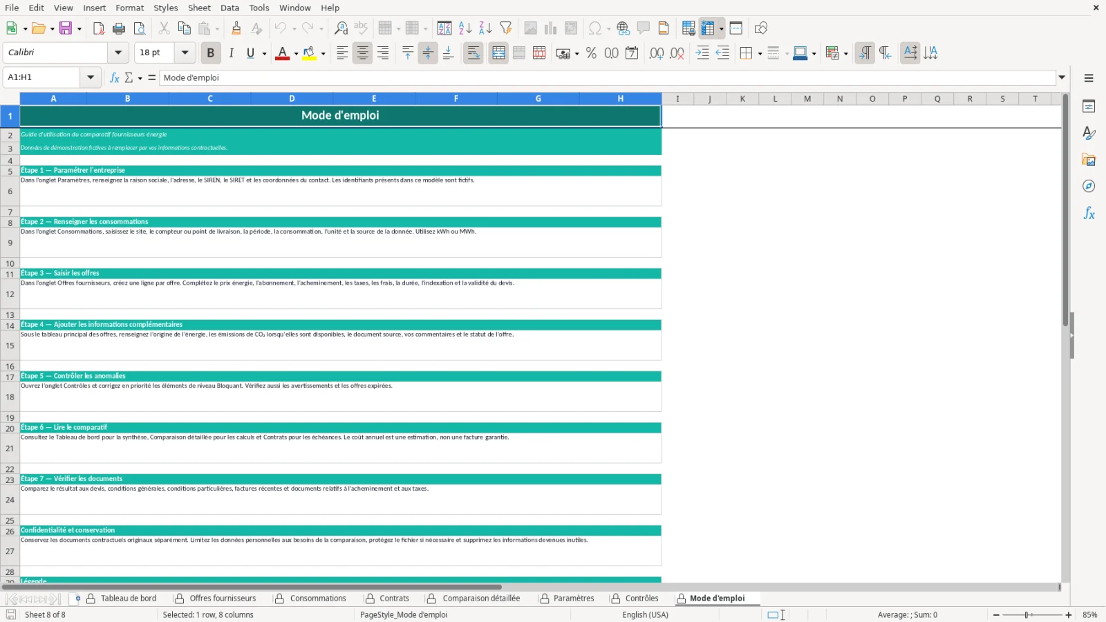The height and width of the screenshot is (622, 1106).
Task: Click into the formula input line
Action: [x=608, y=77]
